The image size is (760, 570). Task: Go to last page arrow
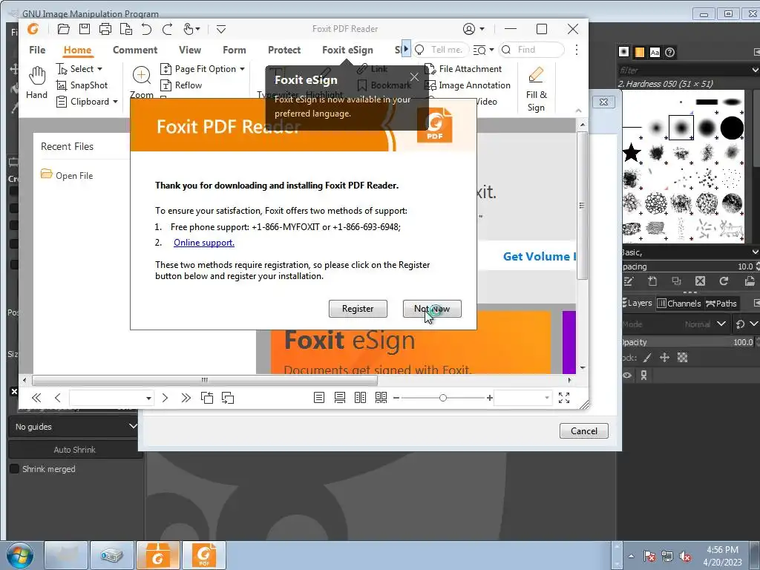[186, 398]
